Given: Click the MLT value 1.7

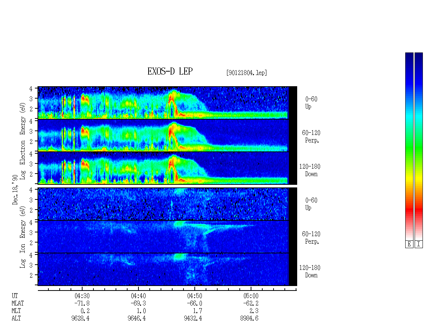Looking at the screenshot, I should pos(198,311).
